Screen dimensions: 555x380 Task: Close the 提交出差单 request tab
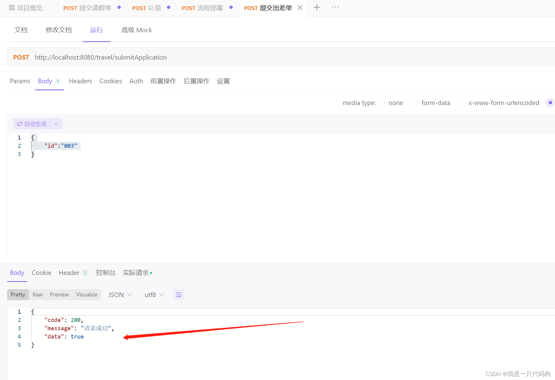coord(300,8)
